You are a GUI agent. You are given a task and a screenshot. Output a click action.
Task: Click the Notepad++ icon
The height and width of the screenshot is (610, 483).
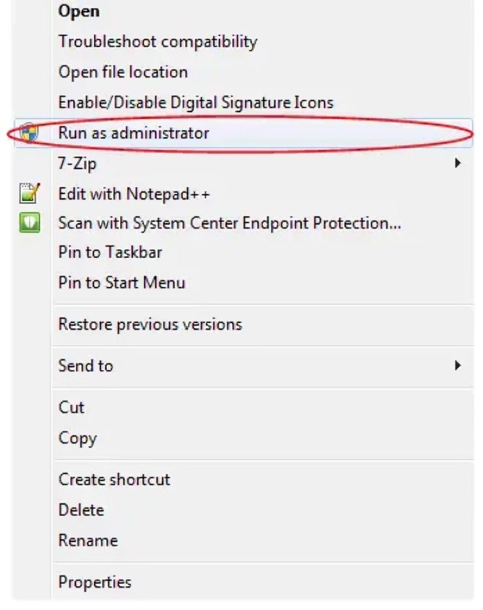30,193
